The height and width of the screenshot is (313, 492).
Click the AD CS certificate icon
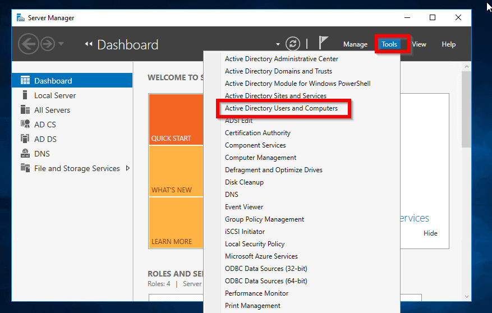(x=25, y=124)
